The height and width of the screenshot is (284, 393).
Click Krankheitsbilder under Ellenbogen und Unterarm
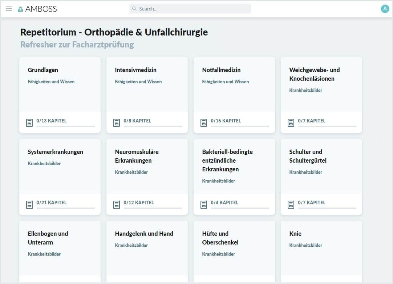[x=44, y=254]
